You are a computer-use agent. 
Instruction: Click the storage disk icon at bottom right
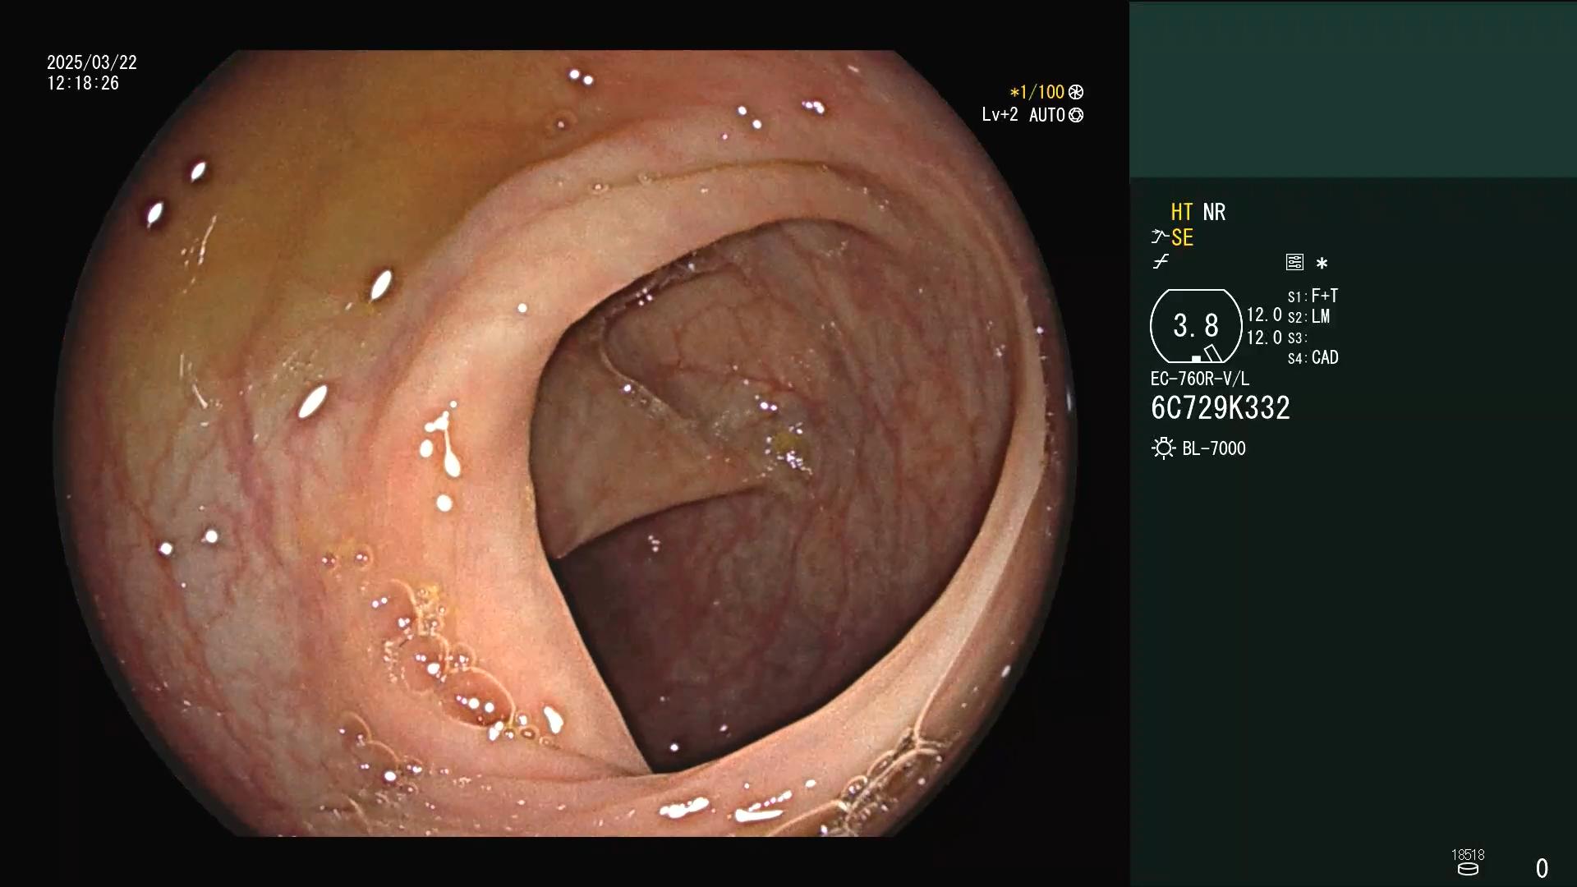click(1468, 869)
